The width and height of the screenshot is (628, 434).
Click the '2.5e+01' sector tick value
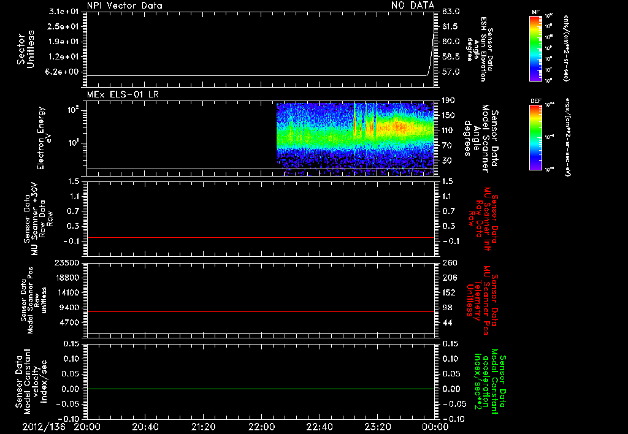(63, 26)
